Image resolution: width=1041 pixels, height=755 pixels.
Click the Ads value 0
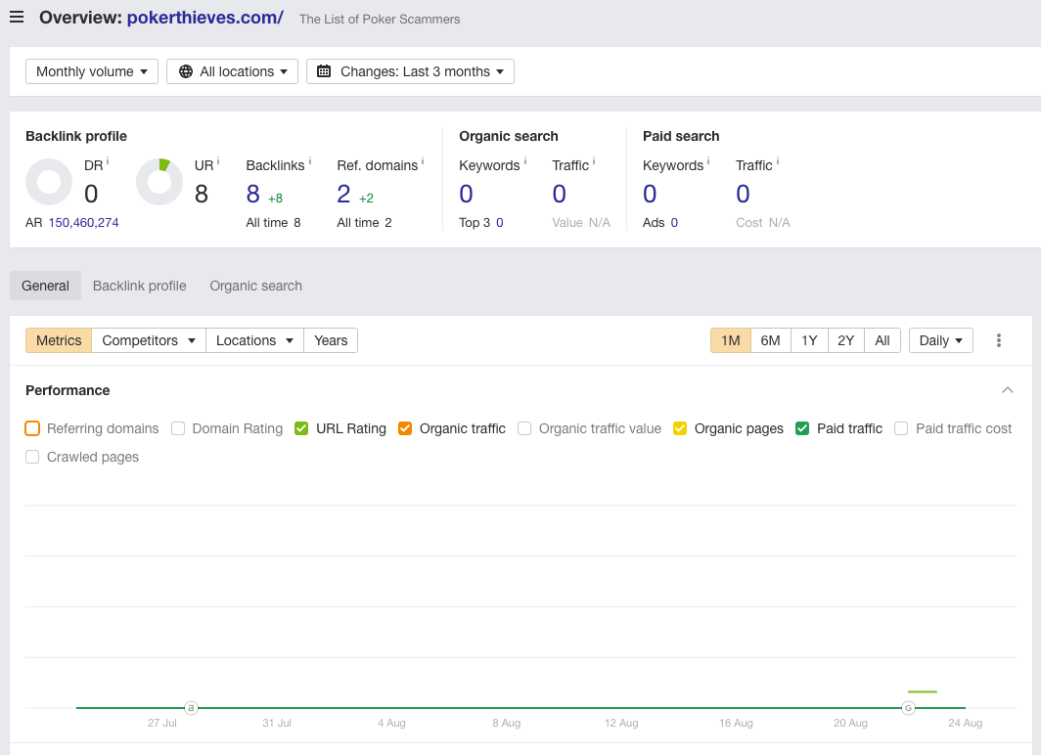[674, 223]
